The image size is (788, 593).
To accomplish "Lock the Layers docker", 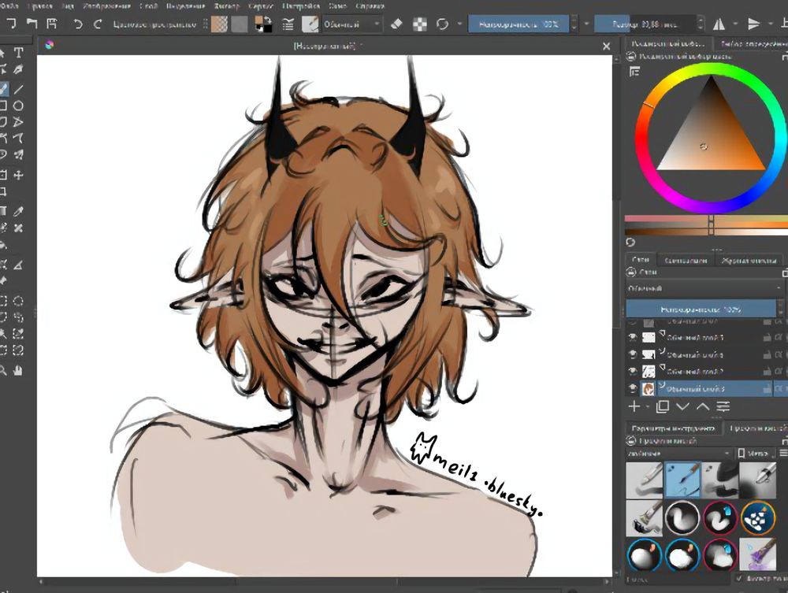I will click(631, 272).
